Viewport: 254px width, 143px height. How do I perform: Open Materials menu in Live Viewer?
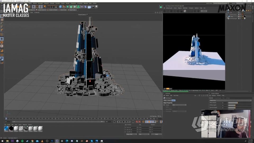click(x=185, y=8)
